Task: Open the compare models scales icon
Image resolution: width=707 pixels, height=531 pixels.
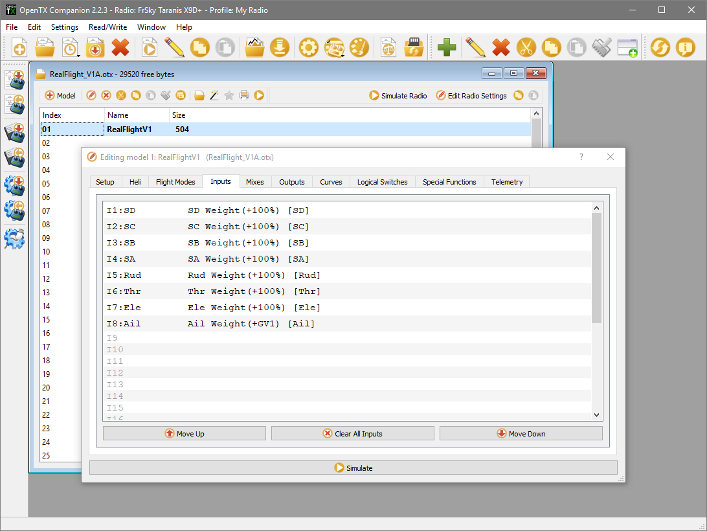Action: tap(388, 47)
